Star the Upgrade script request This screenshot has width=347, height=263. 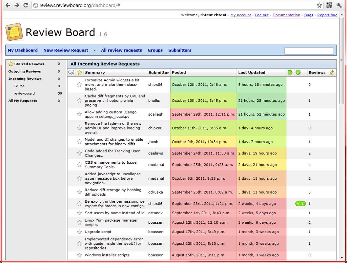[x=79, y=232]
